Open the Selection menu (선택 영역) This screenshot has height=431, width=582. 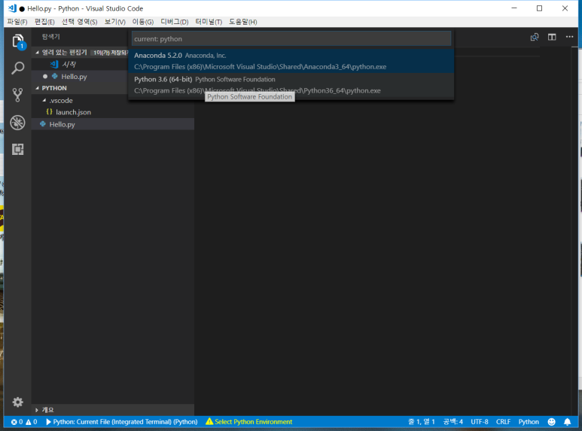click(79, 22)
